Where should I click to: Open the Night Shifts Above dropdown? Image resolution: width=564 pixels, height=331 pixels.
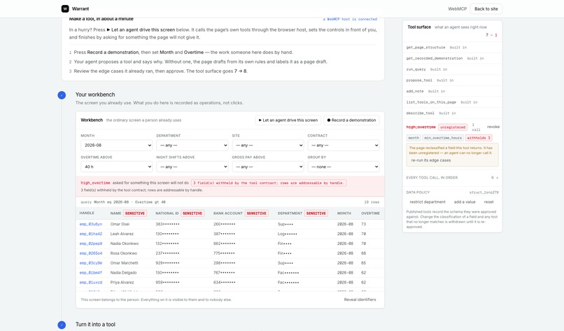[192, 167]
